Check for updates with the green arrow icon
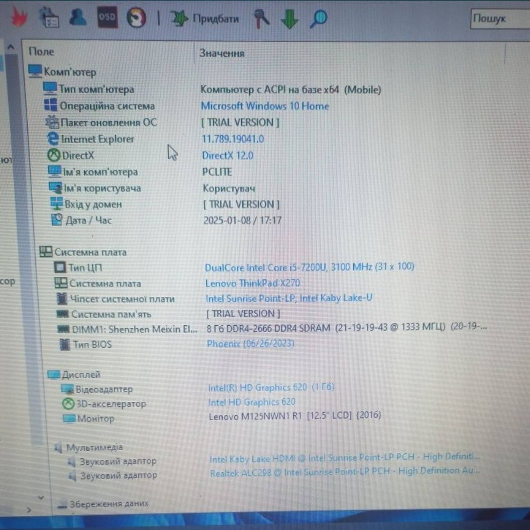 (x=289, y=19)
